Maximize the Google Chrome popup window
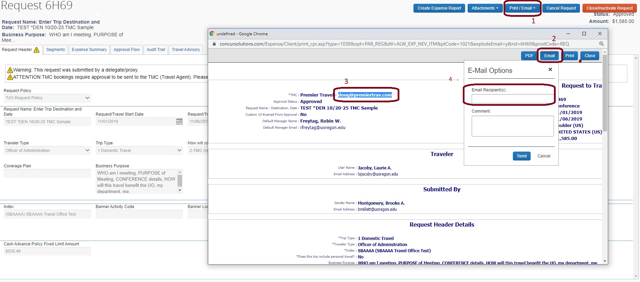This screenshot has height=282, width=640. coord(584,34)
